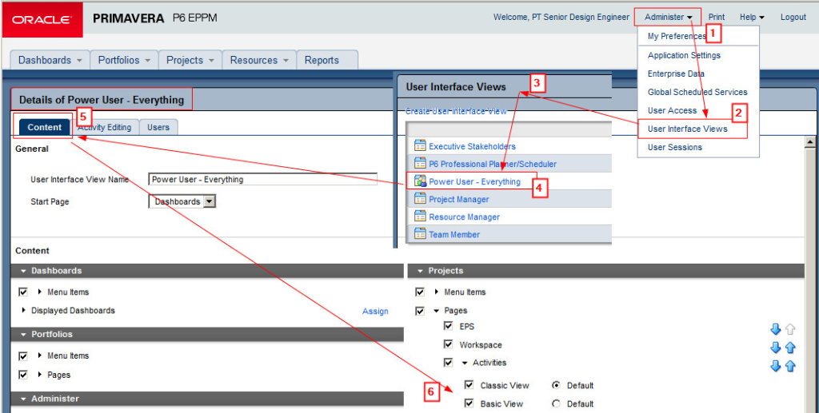Choose Global Scheduled Services menu entry
Viewport: 819px width, 413px height.
(x=697, y=92)
